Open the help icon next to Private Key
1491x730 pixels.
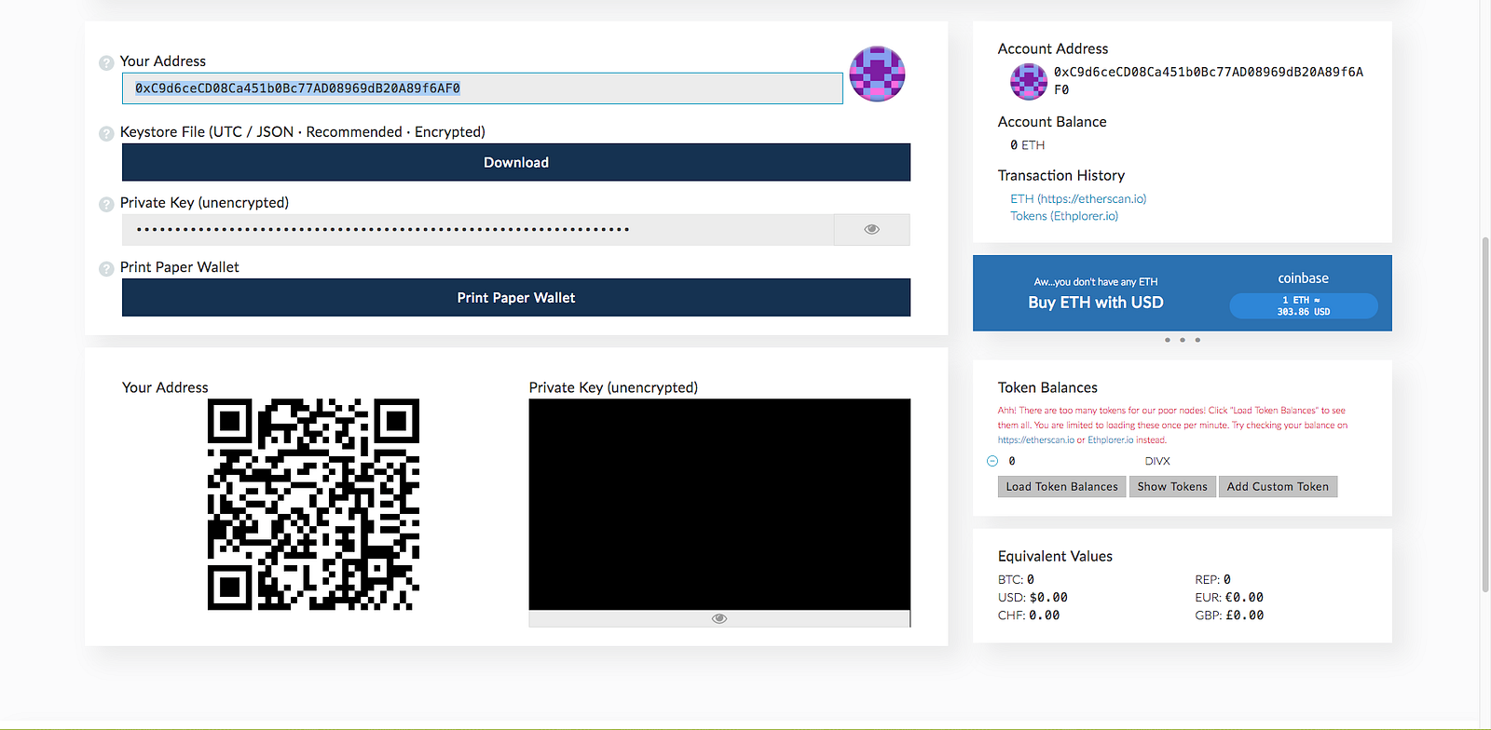click(x=106, y=204)
